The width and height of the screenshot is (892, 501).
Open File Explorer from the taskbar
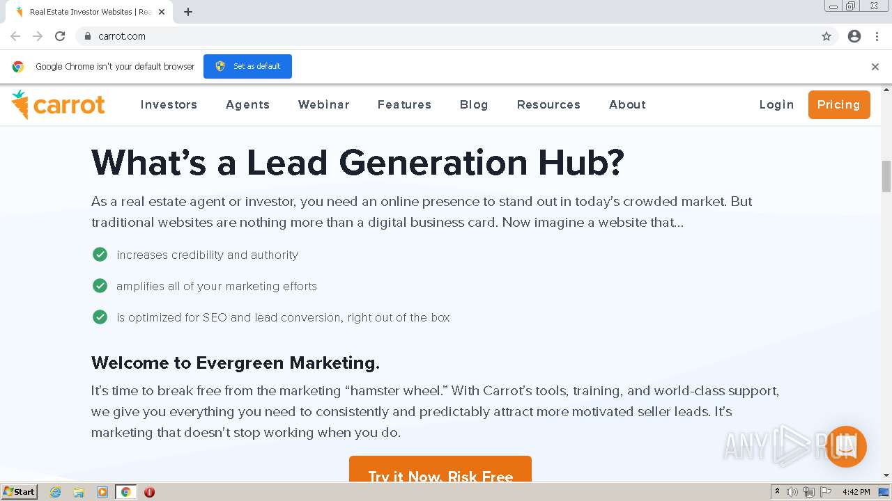pyautogui.click(x=79, y=492)
